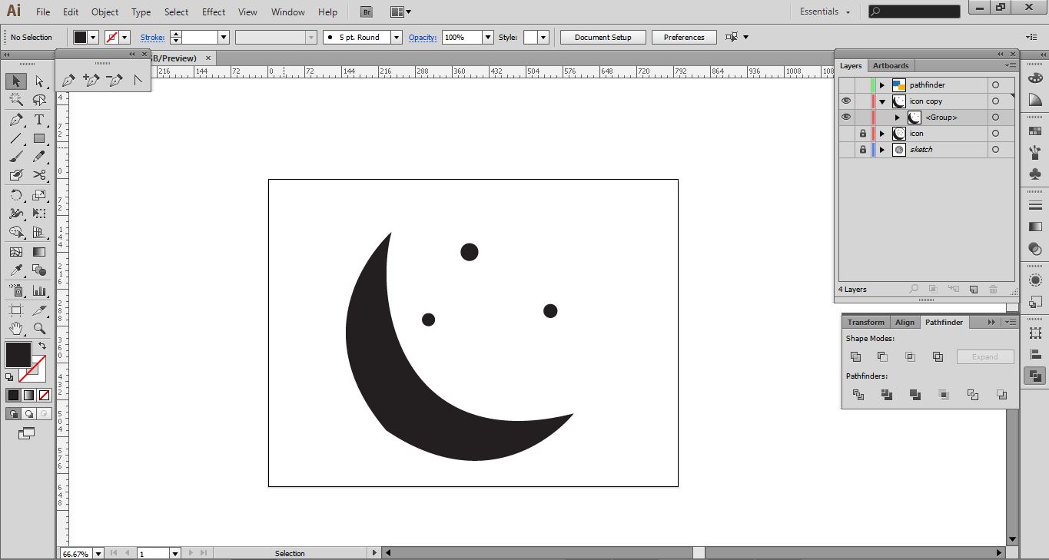Set fill mode to Gradient

(x=28, y=395)
